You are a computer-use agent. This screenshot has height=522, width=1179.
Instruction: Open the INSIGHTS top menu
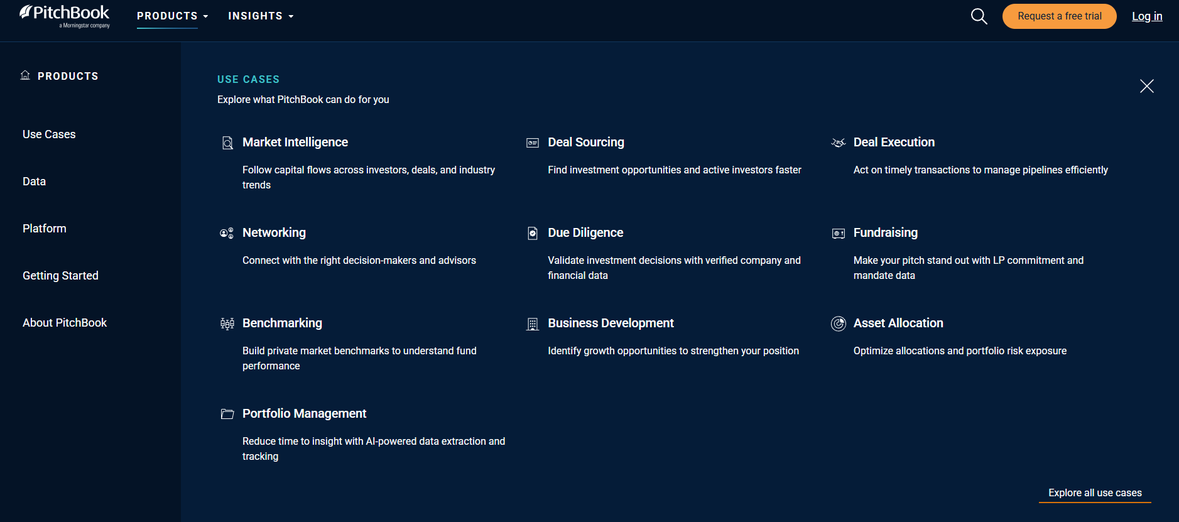pos(255,16)
